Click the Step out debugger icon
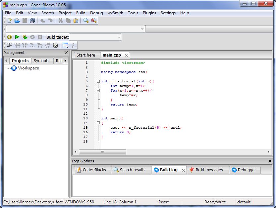Viewport: 276px width, 208px height. (47, 45)
